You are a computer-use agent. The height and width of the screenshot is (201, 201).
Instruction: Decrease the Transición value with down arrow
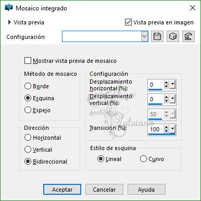pos(167,131)
